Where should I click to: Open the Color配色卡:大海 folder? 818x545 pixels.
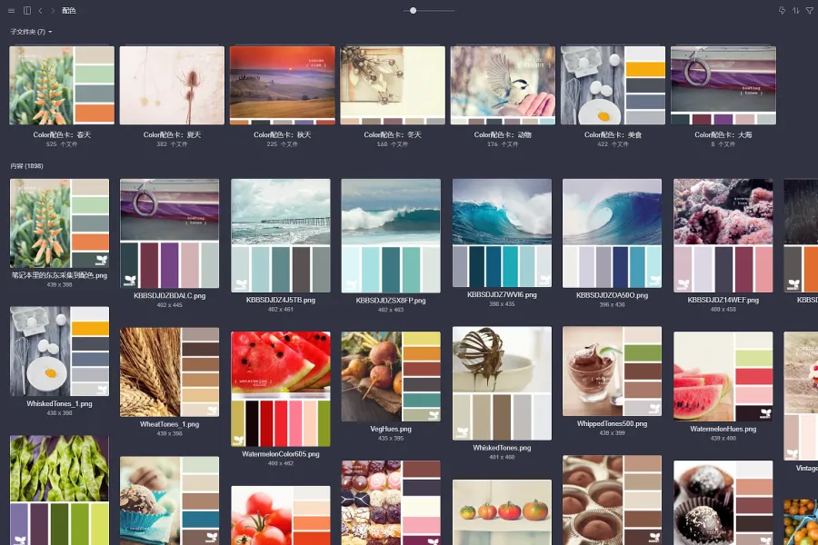[723, 85]
